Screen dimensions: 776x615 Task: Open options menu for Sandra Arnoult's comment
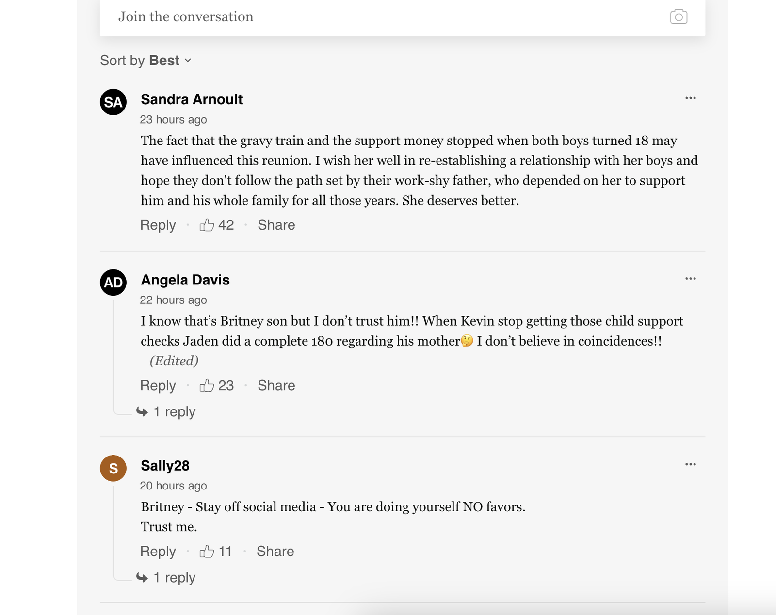click(x=690, y=98)
